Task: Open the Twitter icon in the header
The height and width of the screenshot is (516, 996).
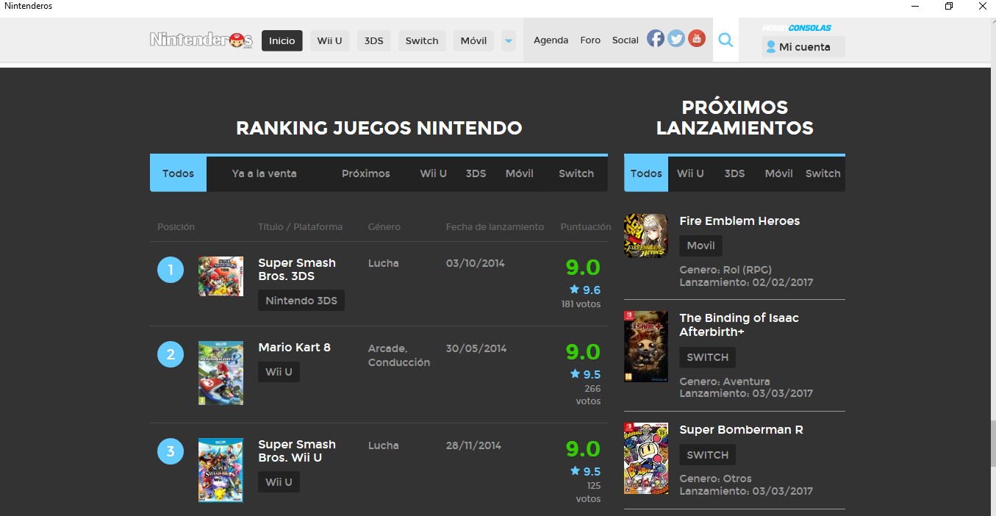Action: click(676, 38)
